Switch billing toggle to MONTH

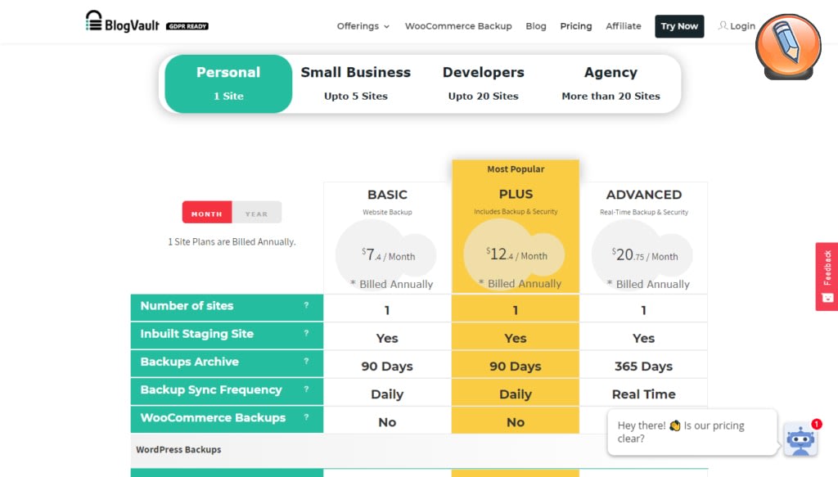pos(207,212)
